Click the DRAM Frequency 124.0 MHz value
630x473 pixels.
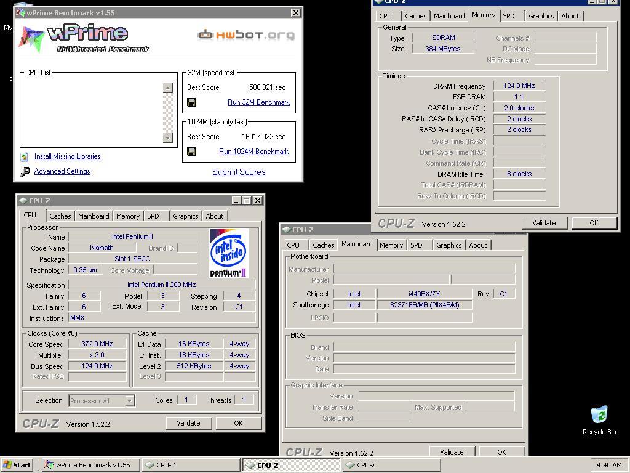click(519, 86)
